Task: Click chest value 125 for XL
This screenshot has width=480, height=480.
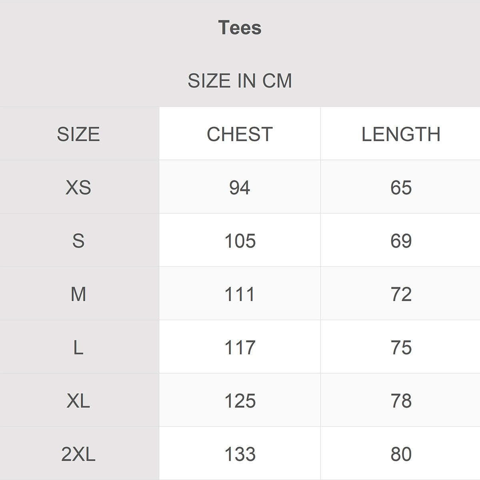Action: 240,400
